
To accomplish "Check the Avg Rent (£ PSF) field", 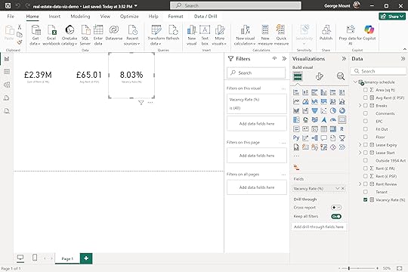I will [366, 97].
